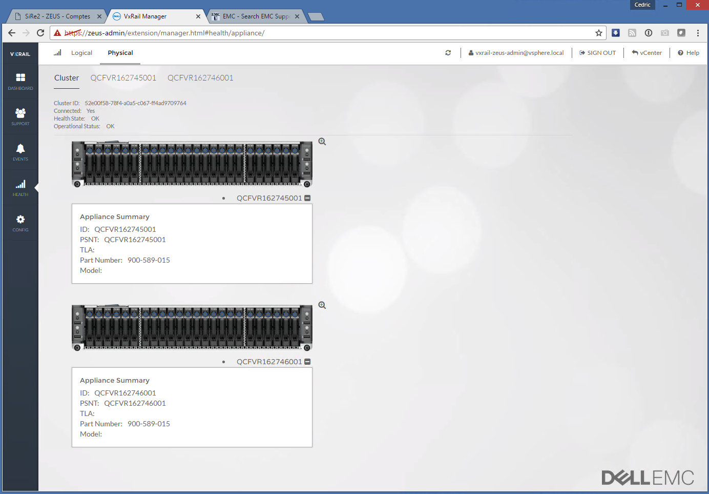The width and height of the screenshot is (709, 494).
Task: Select the QCFVR162746001 appliance tab
Action: (x=200, y=78)
